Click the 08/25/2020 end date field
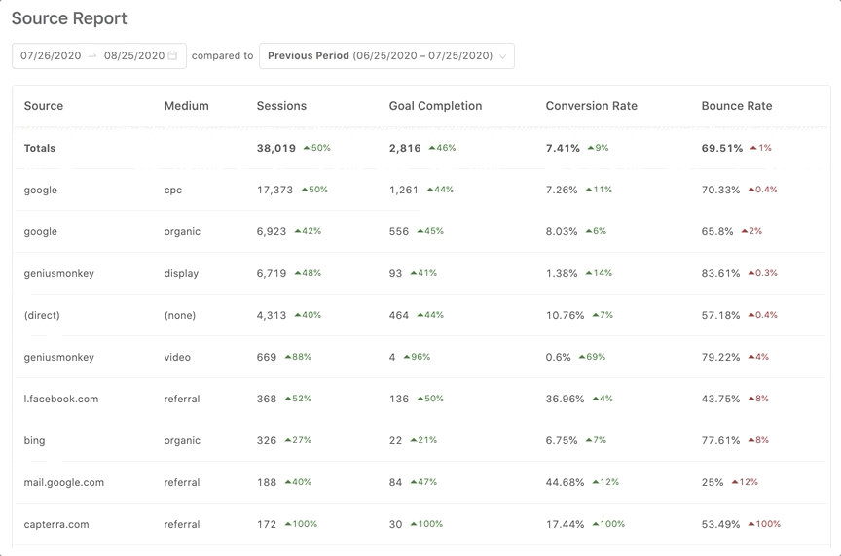The width and height of the screenshot is (841, 556). pos(134,56)
